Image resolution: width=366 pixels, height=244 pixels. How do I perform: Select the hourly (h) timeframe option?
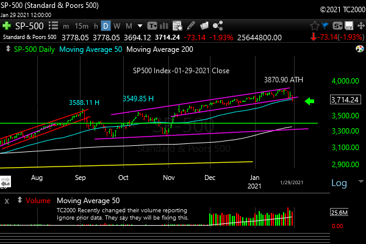tap(94, 26)
